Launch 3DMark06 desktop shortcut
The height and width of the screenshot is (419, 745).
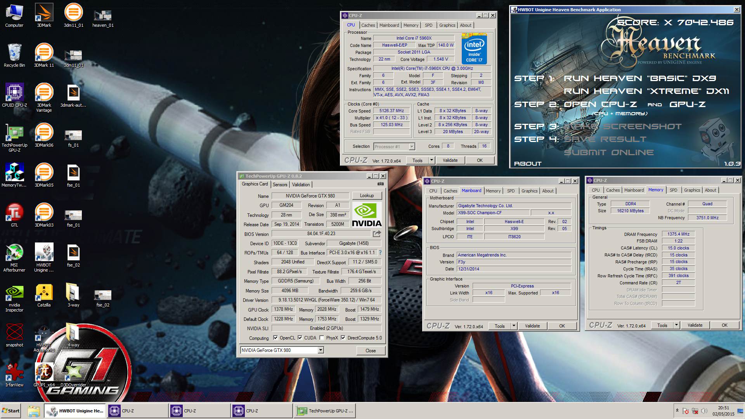click(x=44, y=136)
